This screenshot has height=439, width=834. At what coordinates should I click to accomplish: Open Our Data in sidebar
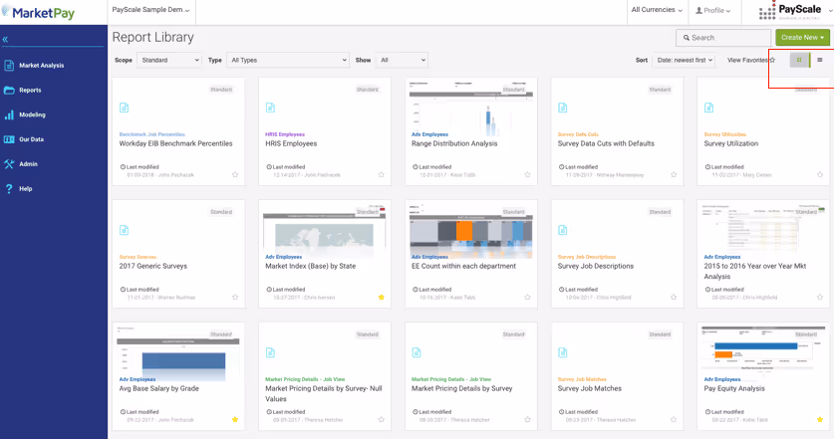31,139
